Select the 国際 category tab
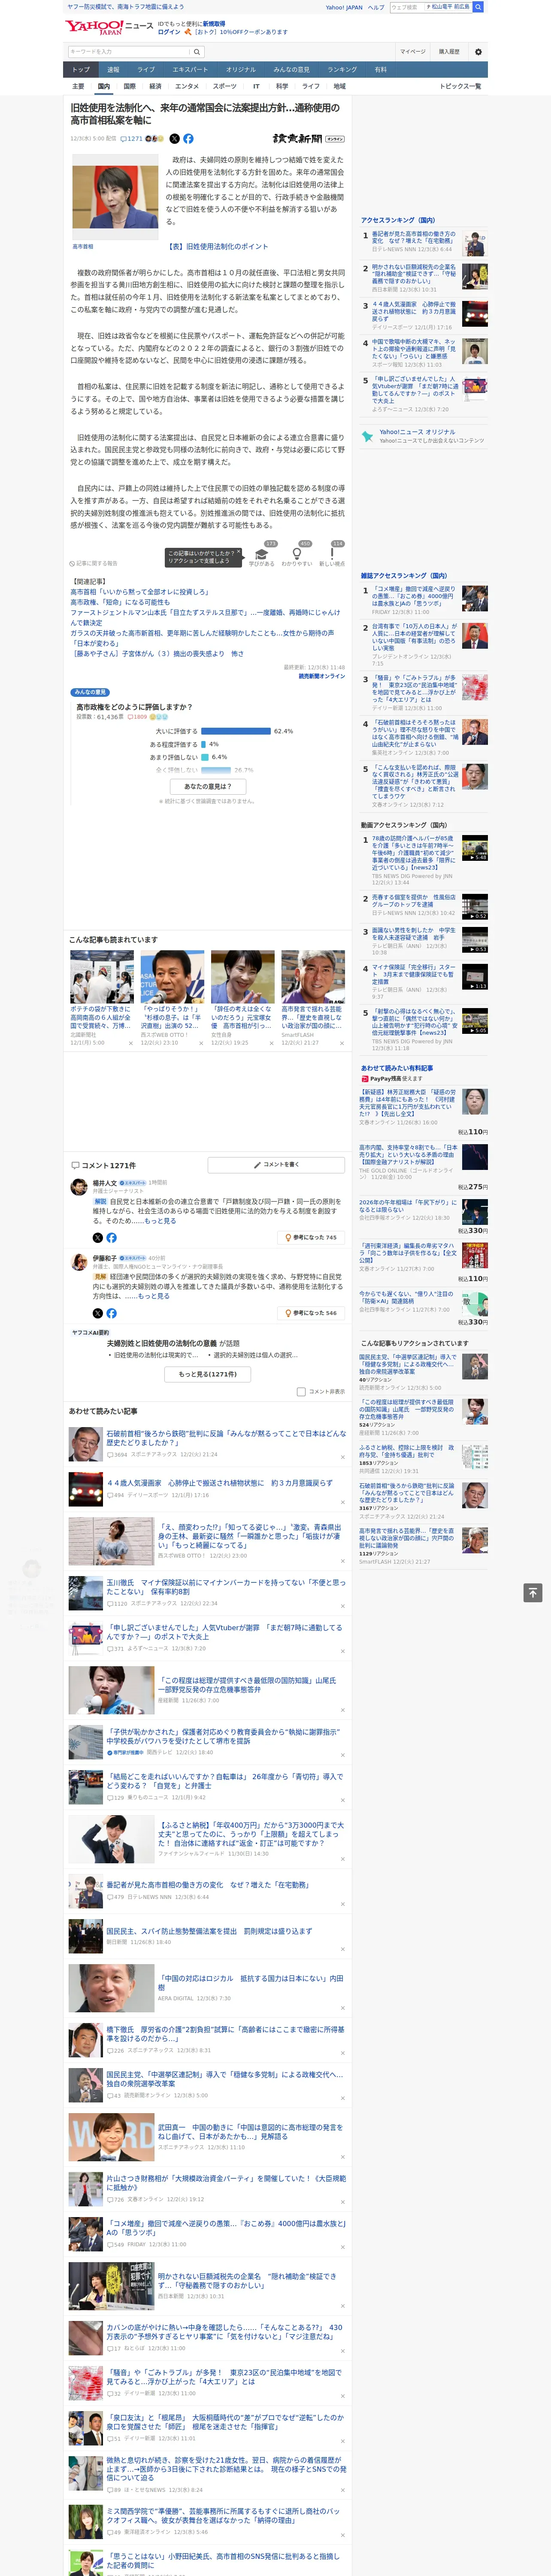The width and height of the screenshot is (551, 2576). click(129, 86)
